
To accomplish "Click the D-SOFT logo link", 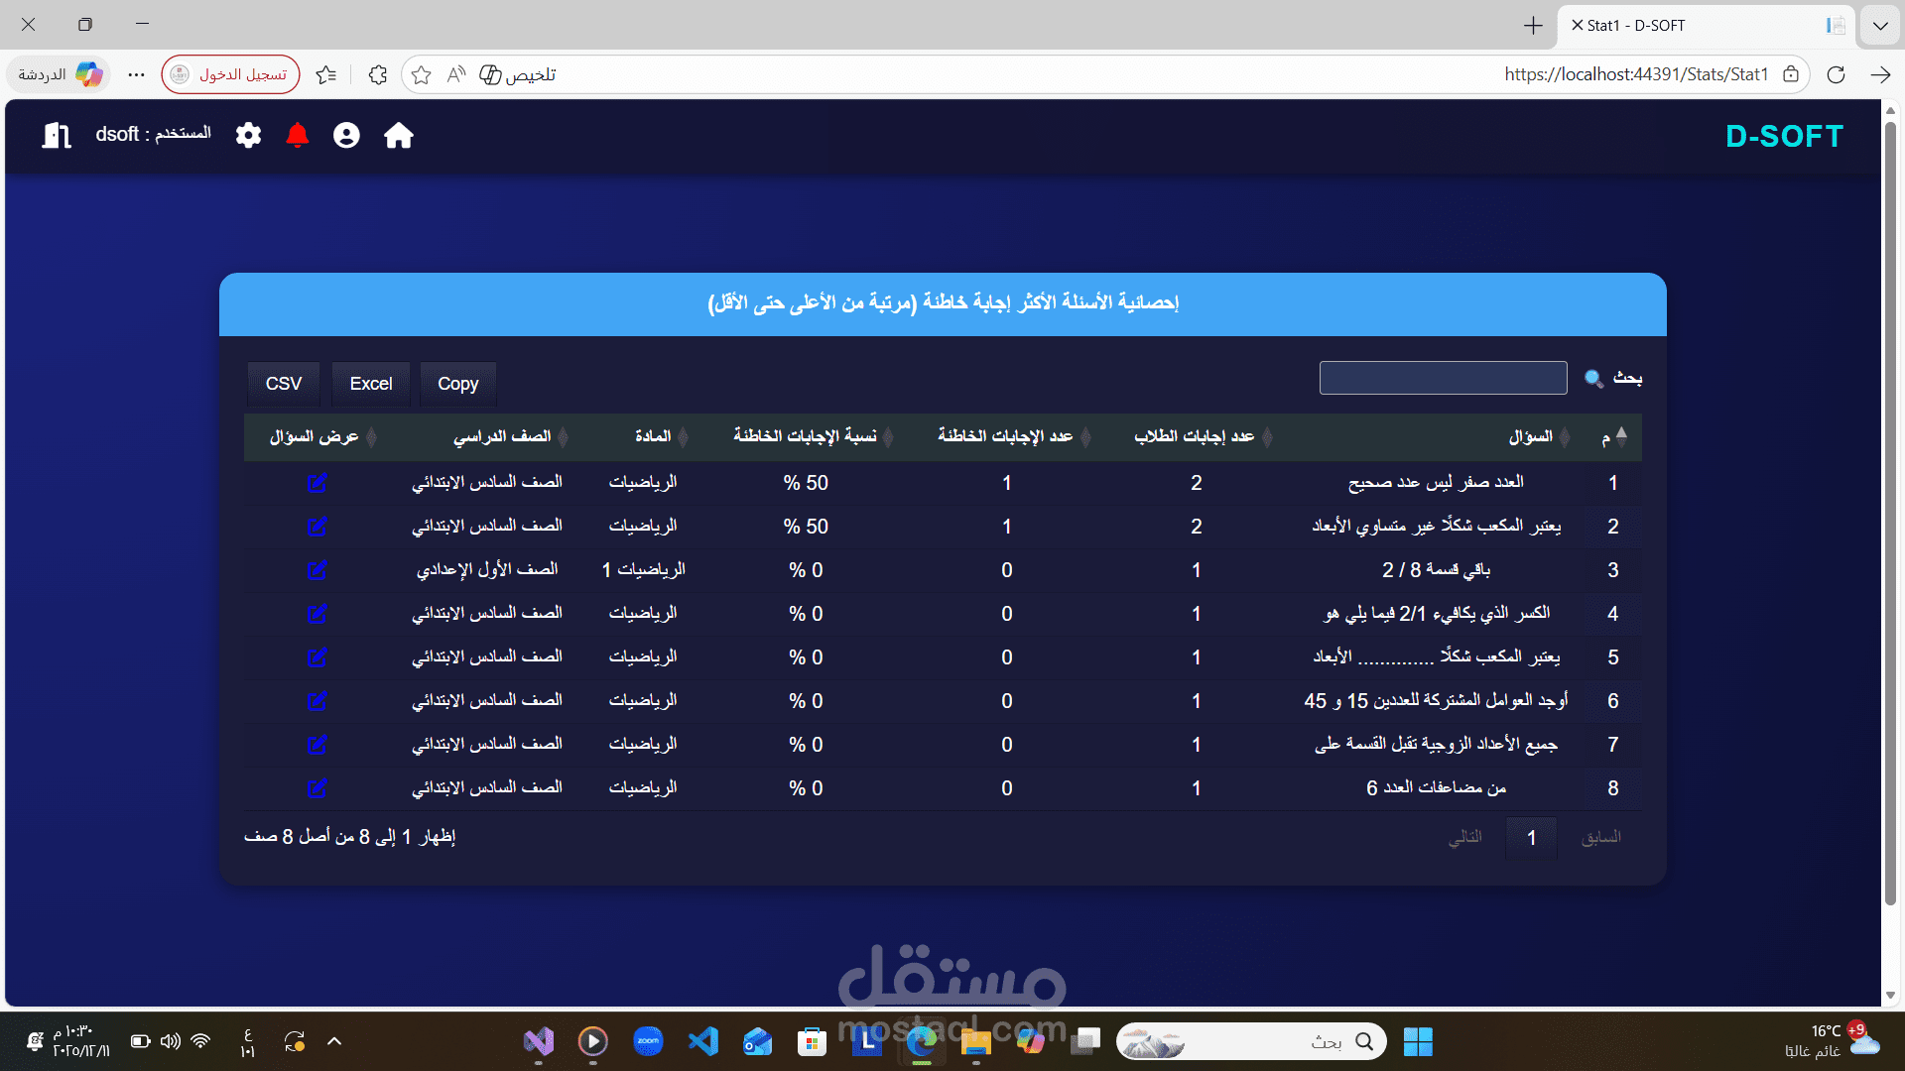I will [1784, 136].
